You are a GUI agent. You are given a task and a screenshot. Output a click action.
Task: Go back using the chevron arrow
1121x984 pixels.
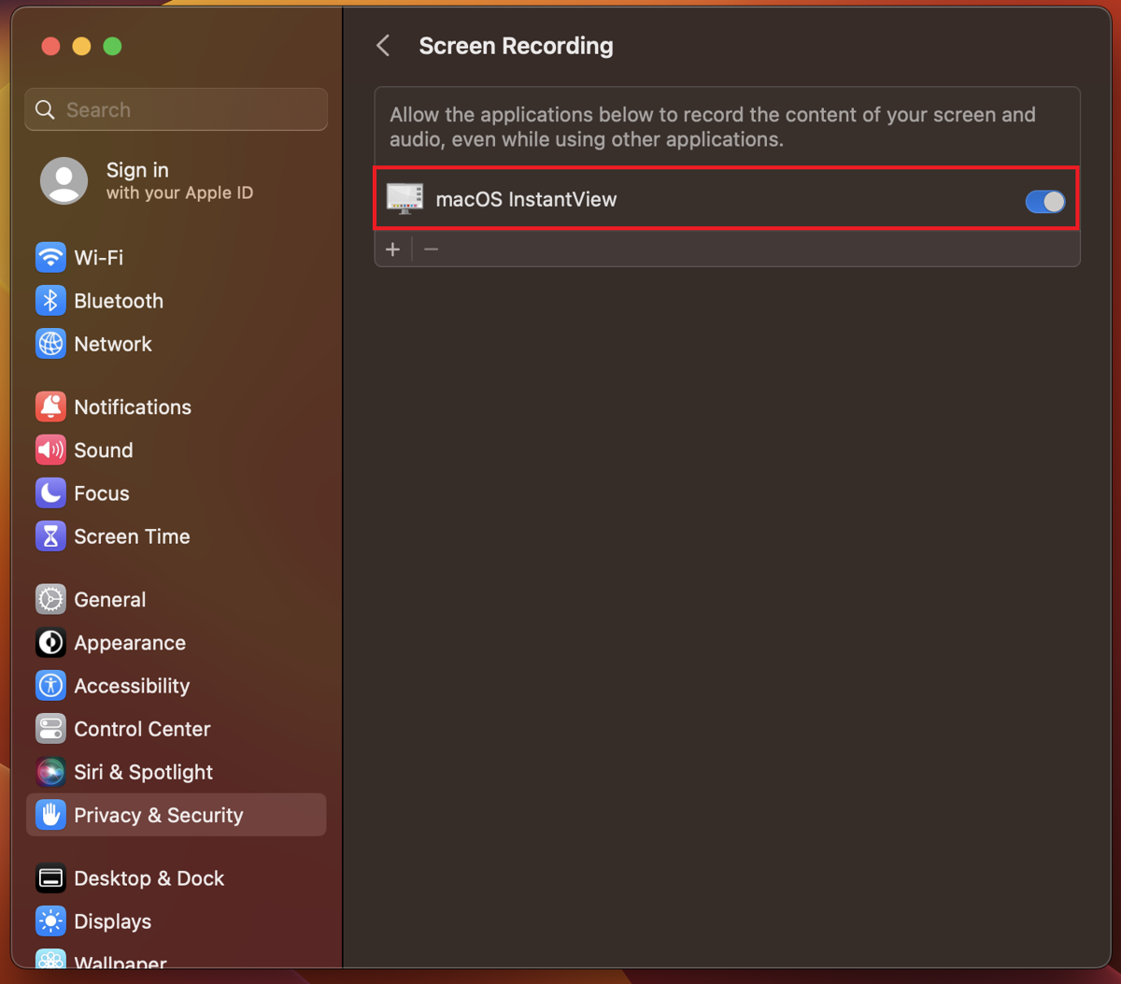click(383, 46)
